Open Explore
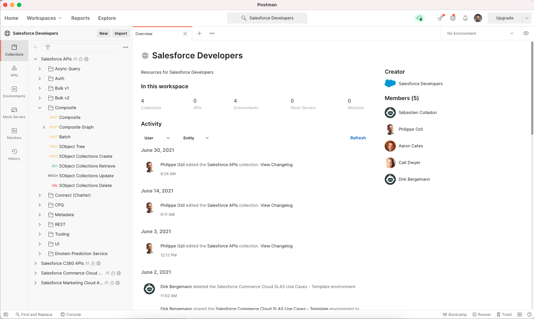The height and width of the screenshot is (319, 534). coord(107,18)
